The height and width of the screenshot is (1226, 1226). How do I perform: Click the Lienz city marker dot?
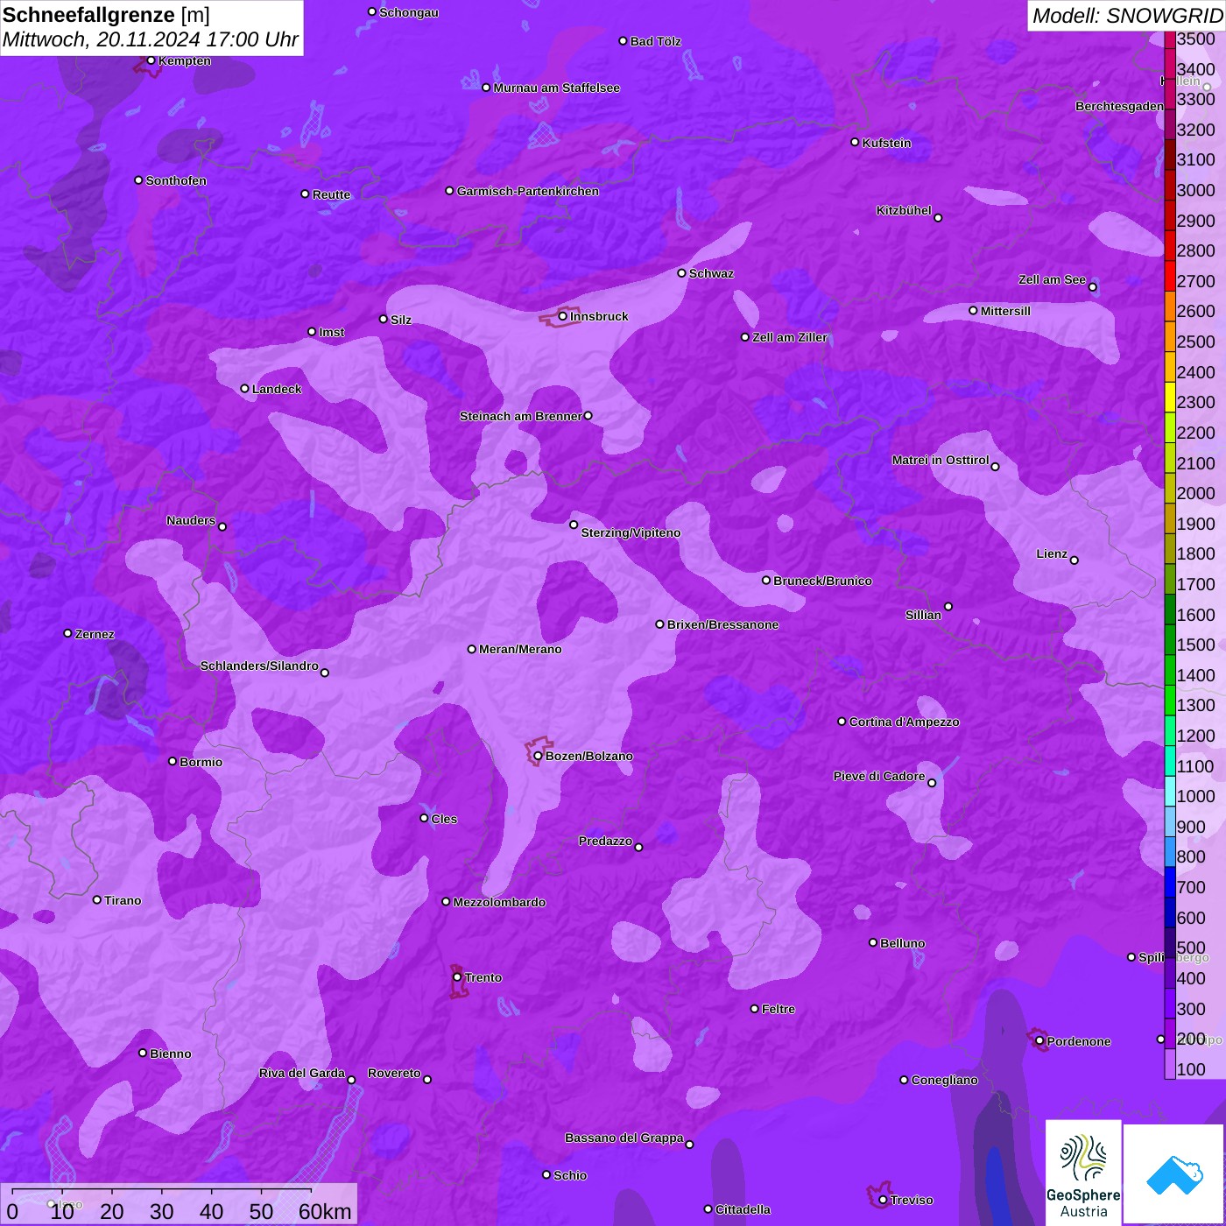(1075, 560)
